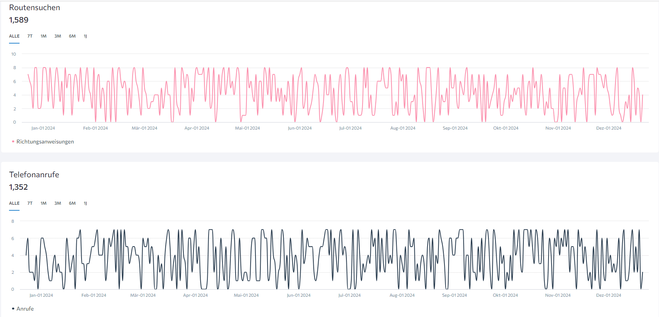This screenshot has height=317, width=659.
Task: Click Sep-01 2024 label on Routensuchen axis
Action: (x=455, y=128)
